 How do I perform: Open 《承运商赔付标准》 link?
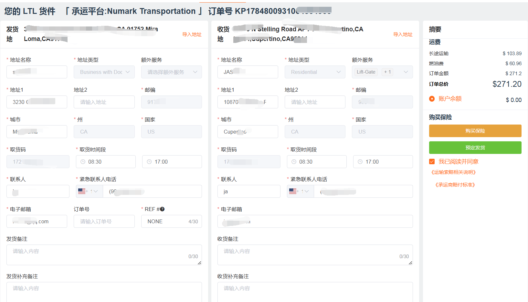455,185
